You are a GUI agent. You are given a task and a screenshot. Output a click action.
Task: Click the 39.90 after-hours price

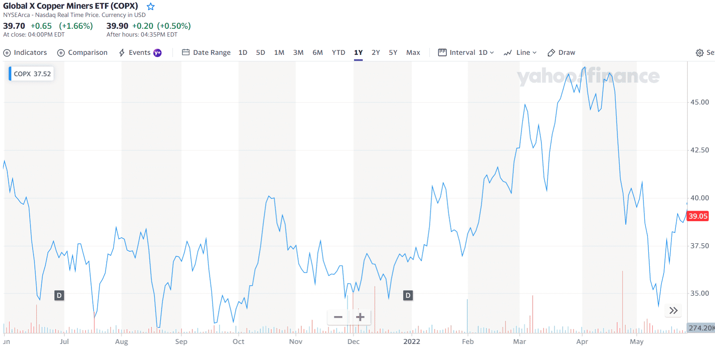118,26
